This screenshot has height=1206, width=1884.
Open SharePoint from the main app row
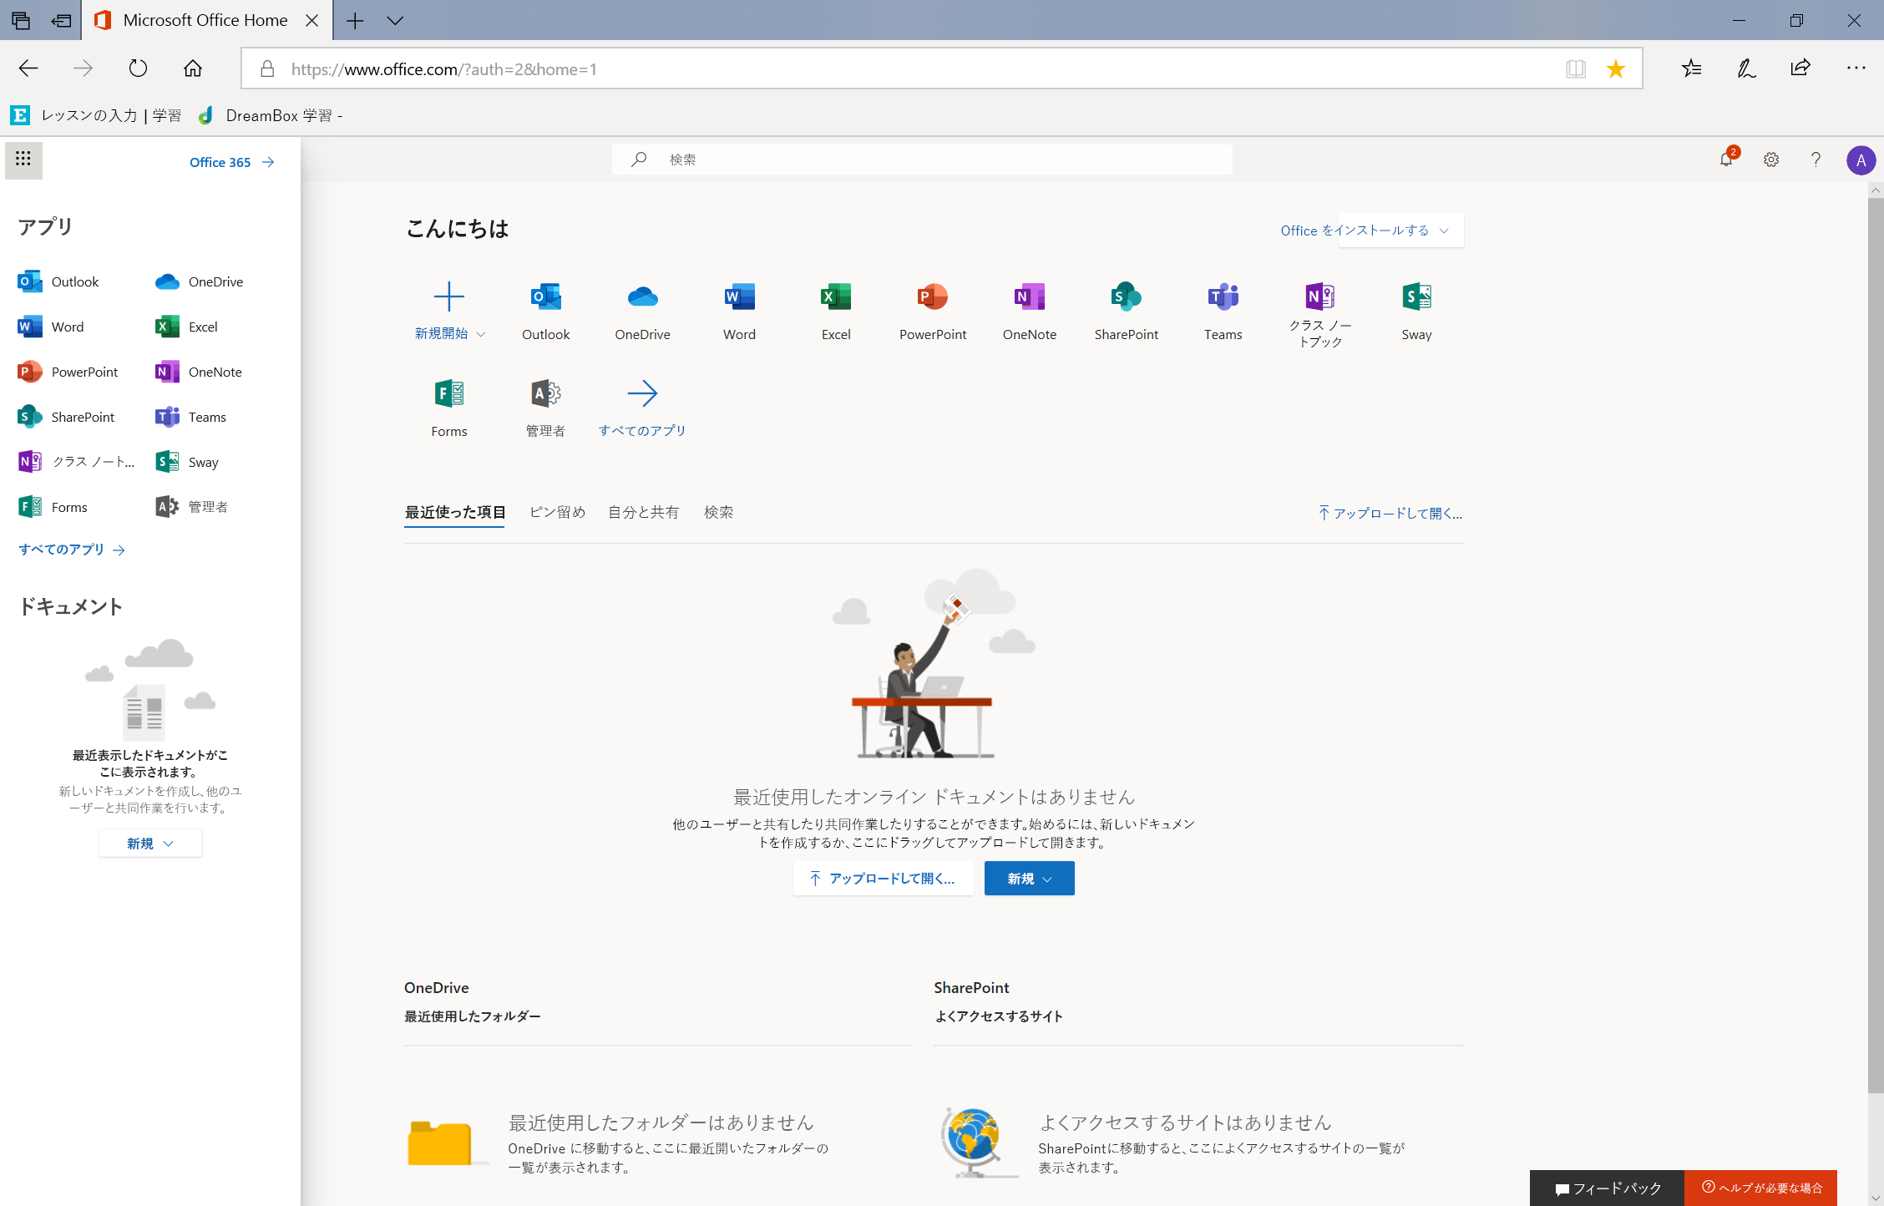pos(1127,311)
